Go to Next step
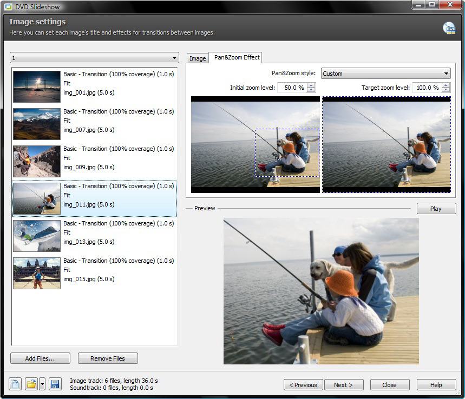 (x=343, y=385)
